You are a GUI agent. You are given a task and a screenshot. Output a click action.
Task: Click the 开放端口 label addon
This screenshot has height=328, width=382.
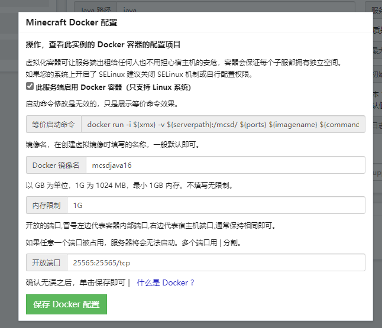pyautogui.click(x=46, y=262)
